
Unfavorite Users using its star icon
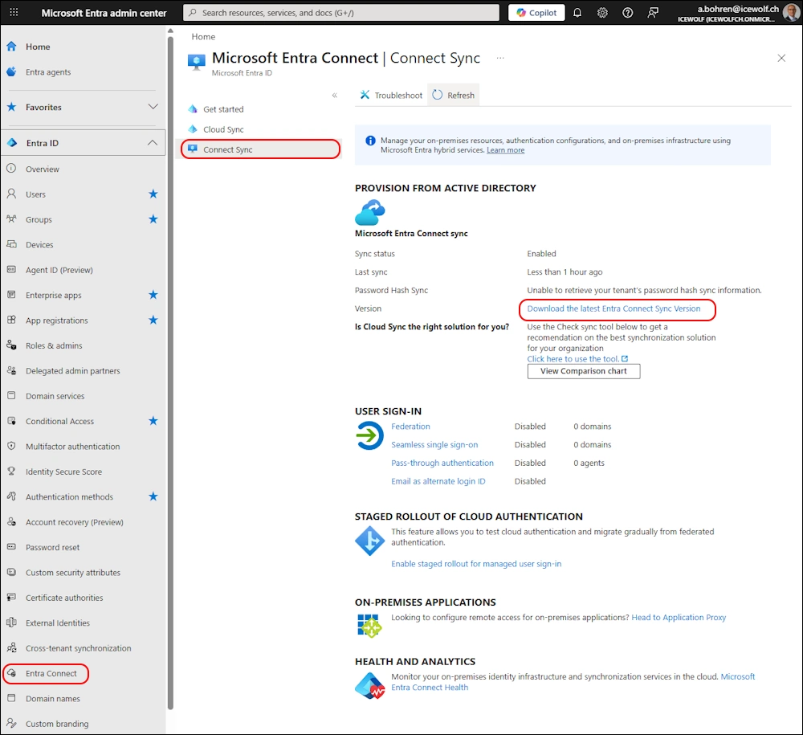[x=153, y=194]
